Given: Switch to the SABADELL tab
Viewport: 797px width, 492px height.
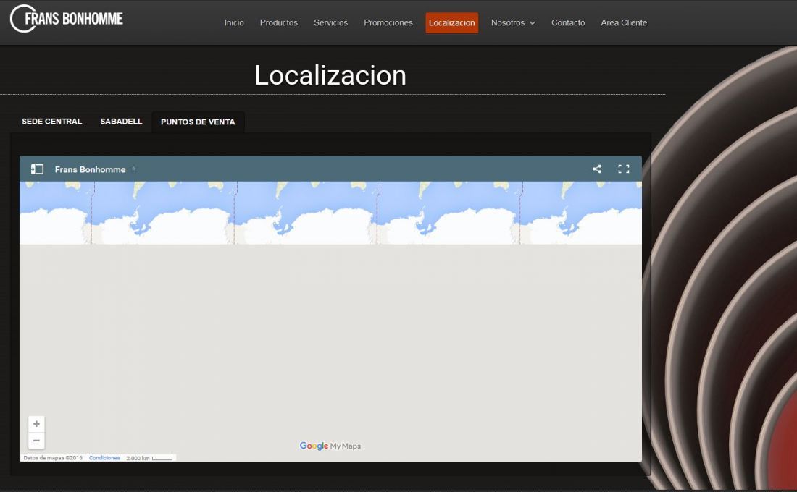Looking at the screenshot, I should pyautogui.click(x=122, y=122).
